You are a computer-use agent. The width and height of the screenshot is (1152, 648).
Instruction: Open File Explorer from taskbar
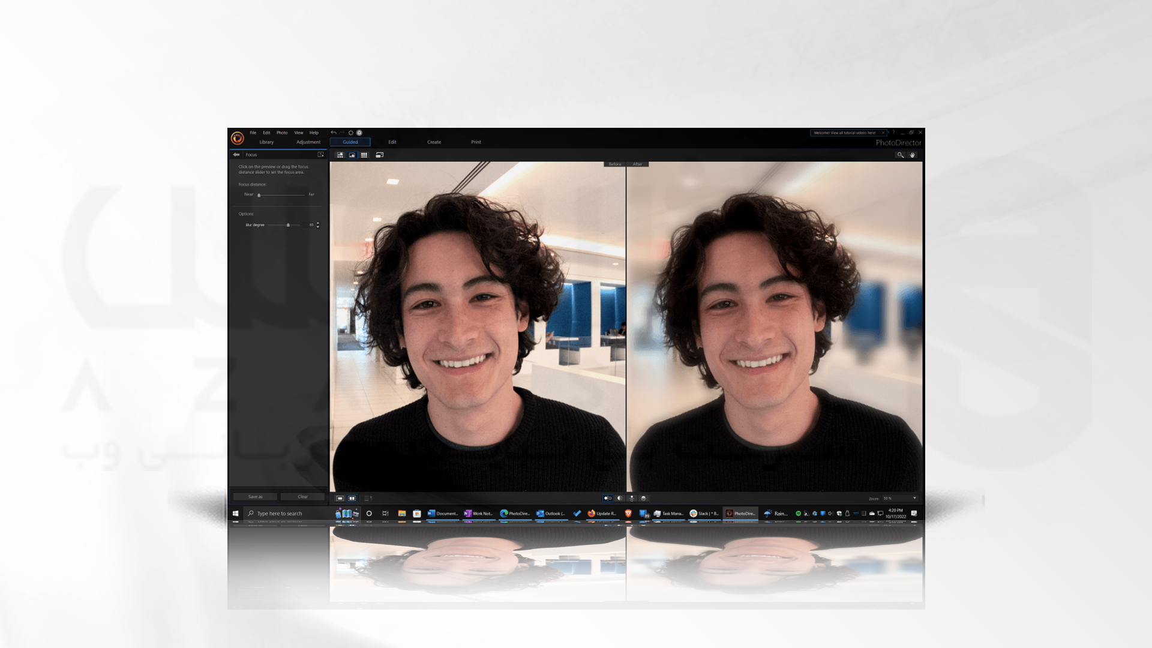tap(402, 514)
